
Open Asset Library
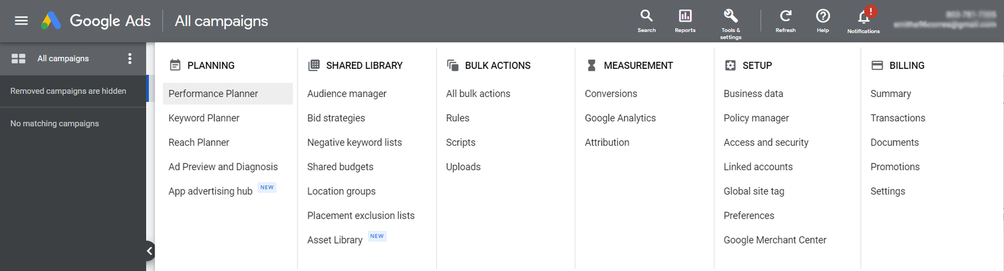tap(335, 240)
